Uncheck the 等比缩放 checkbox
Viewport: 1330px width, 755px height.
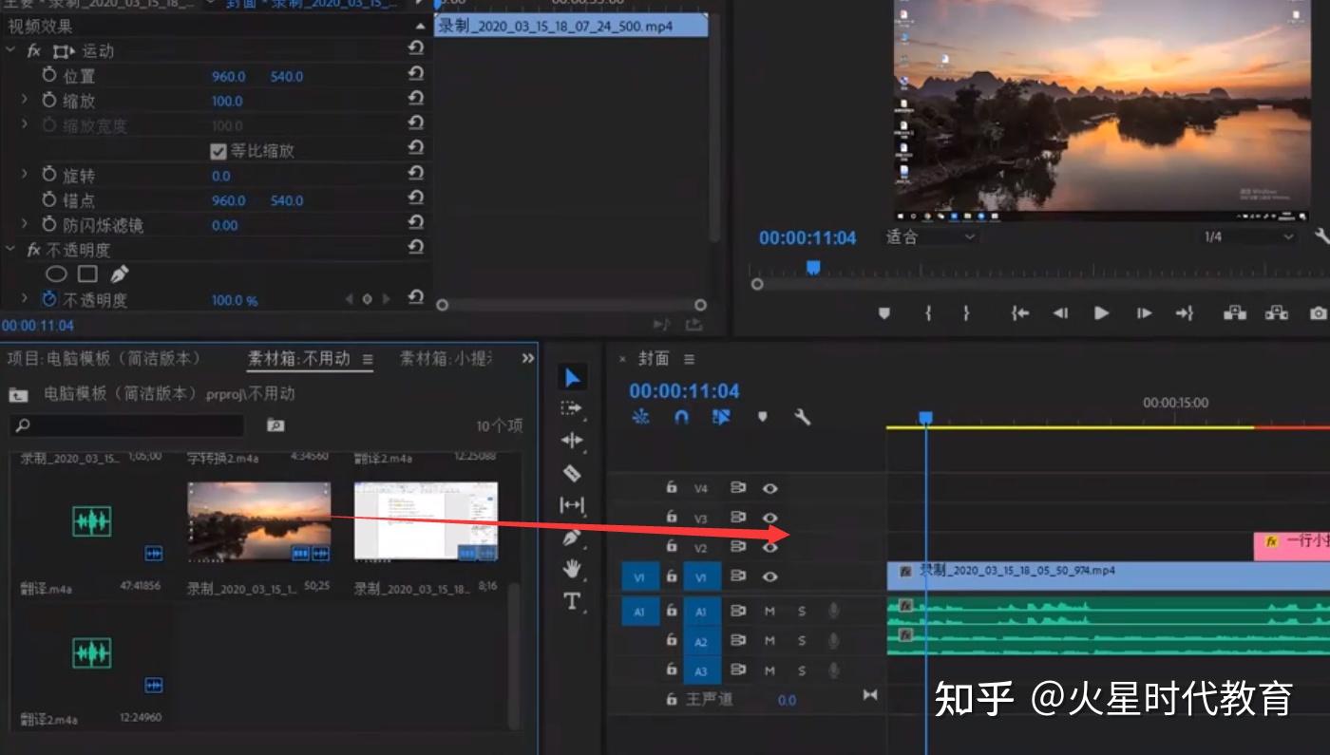220,148
